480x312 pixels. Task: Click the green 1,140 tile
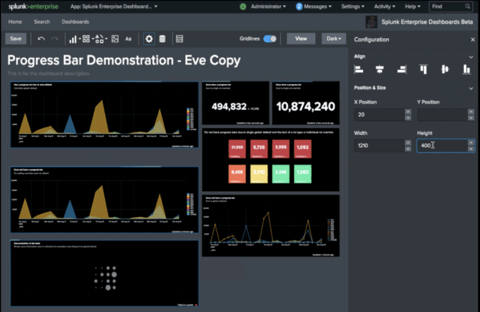coord(302,174)
